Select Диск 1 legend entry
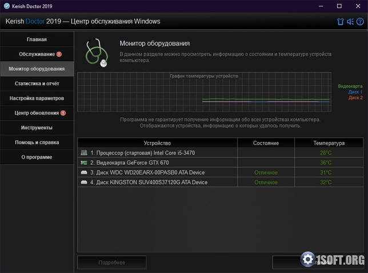This screenshot has width=368, height=273. click(355, 92)
